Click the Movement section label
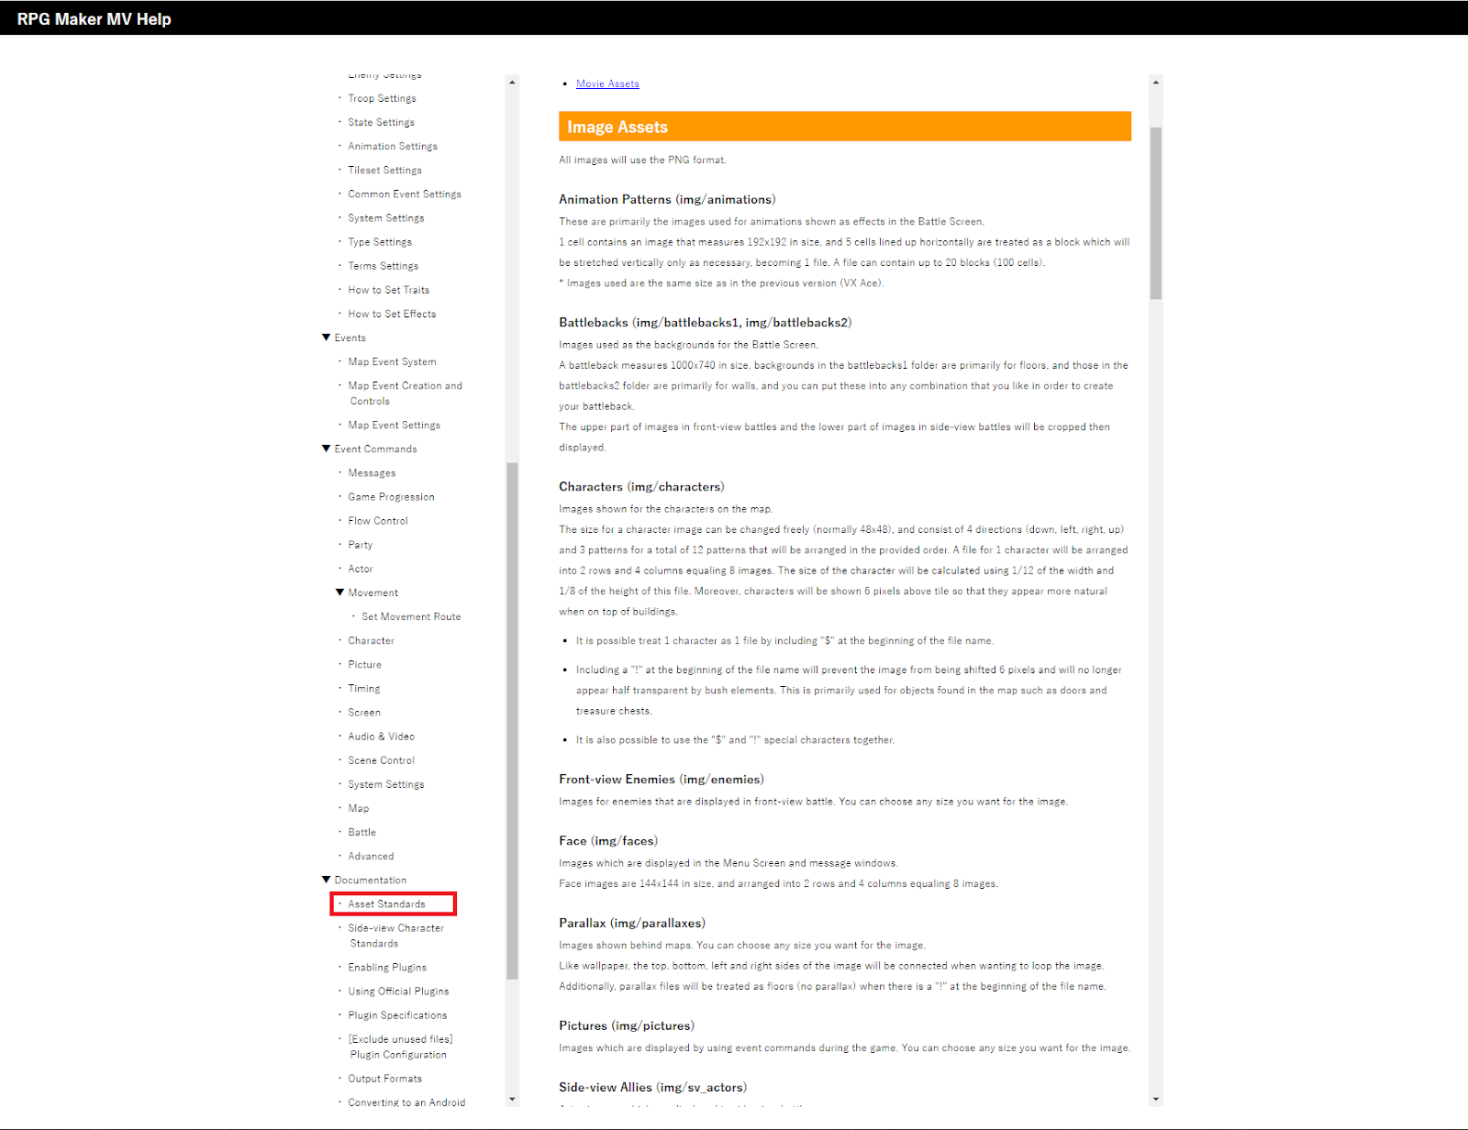This screenshot has height=1130, width=1468. click(373, 593)
